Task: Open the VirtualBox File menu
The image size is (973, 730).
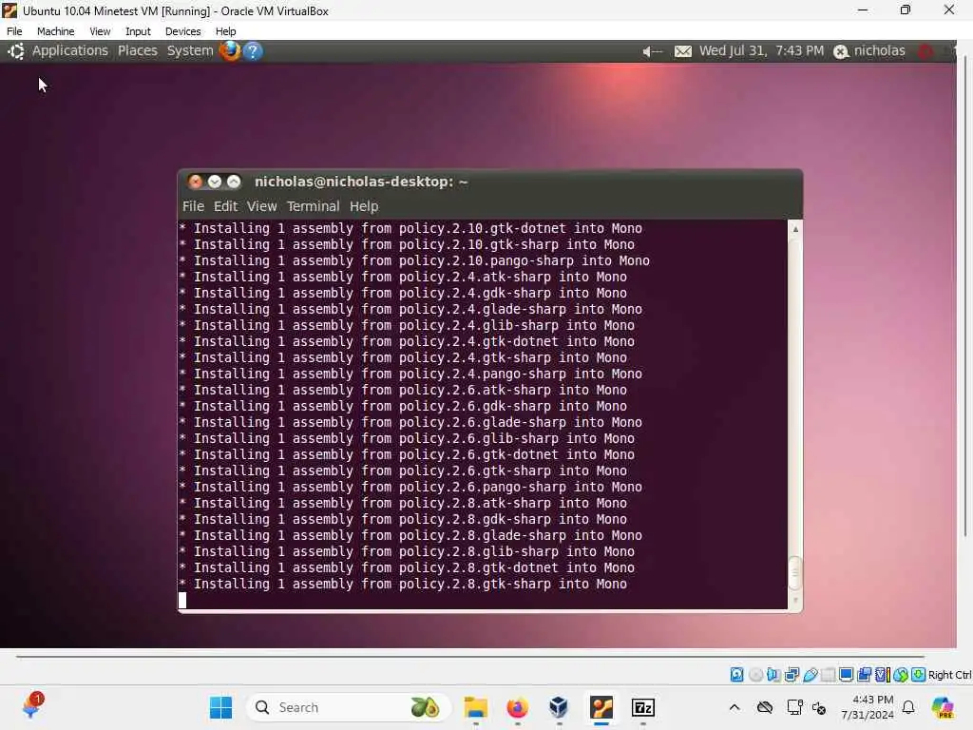Action: (14, 31)
